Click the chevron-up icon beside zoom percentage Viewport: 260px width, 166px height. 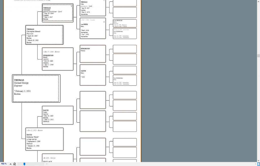[10, 164]
